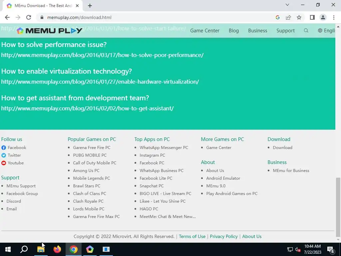Open the site search magnifier icon
Viewport: 341px width, 256px height.
pos(306,30)
